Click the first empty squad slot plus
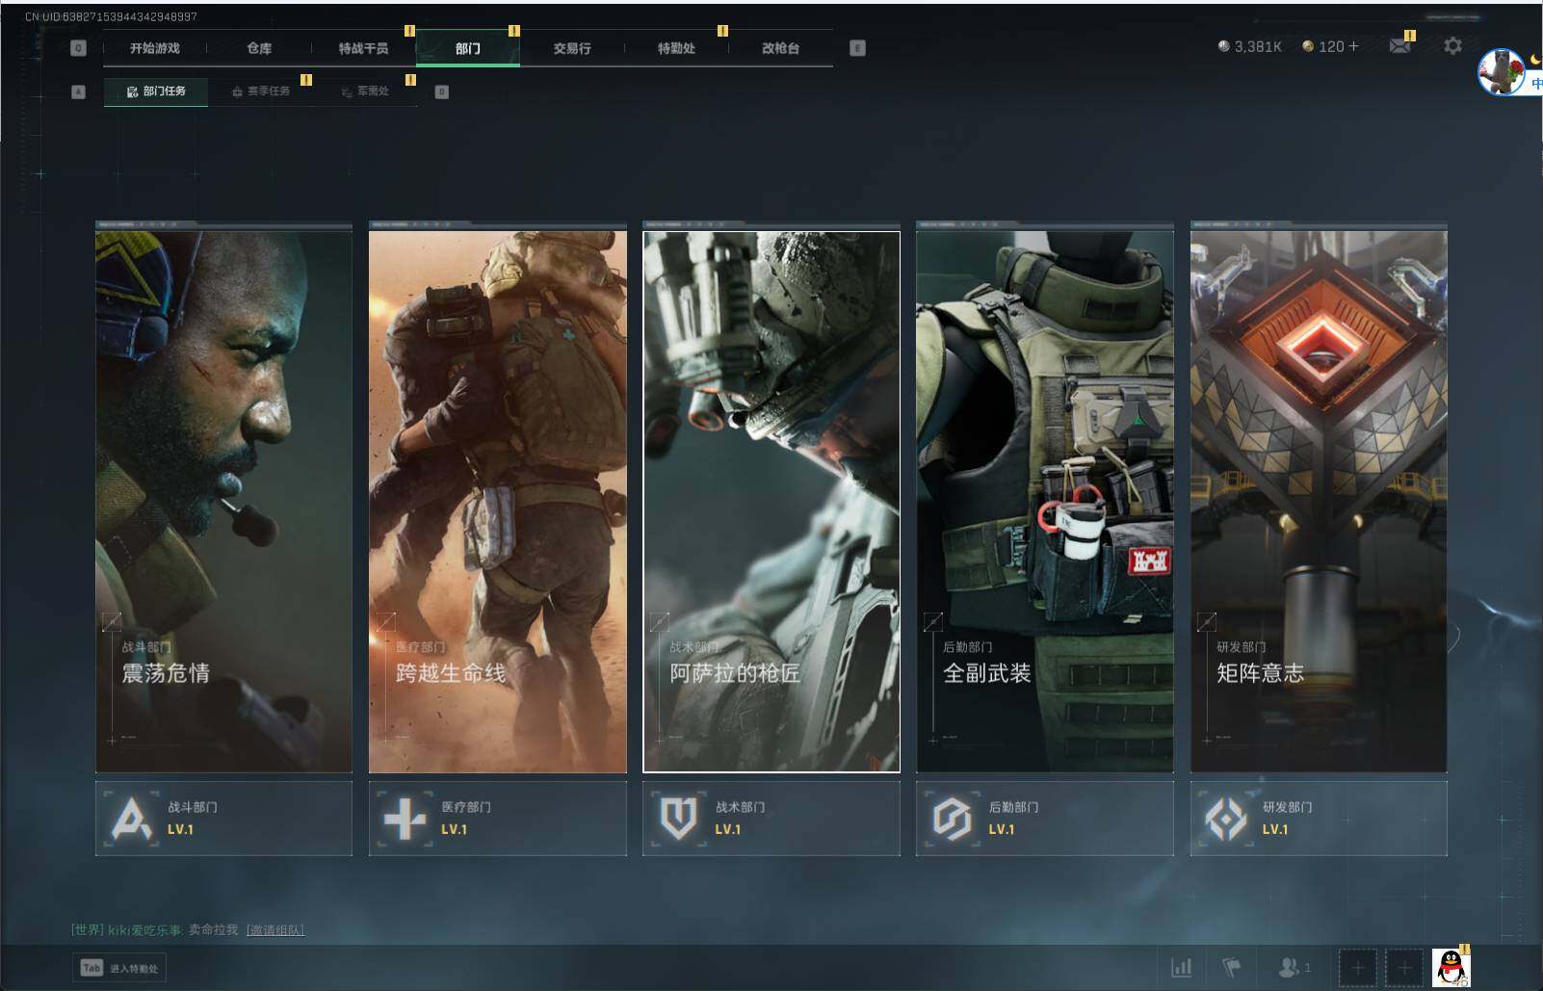Image resolution: width=1543 pixels, height=991 pixels. pos(1357,968)
